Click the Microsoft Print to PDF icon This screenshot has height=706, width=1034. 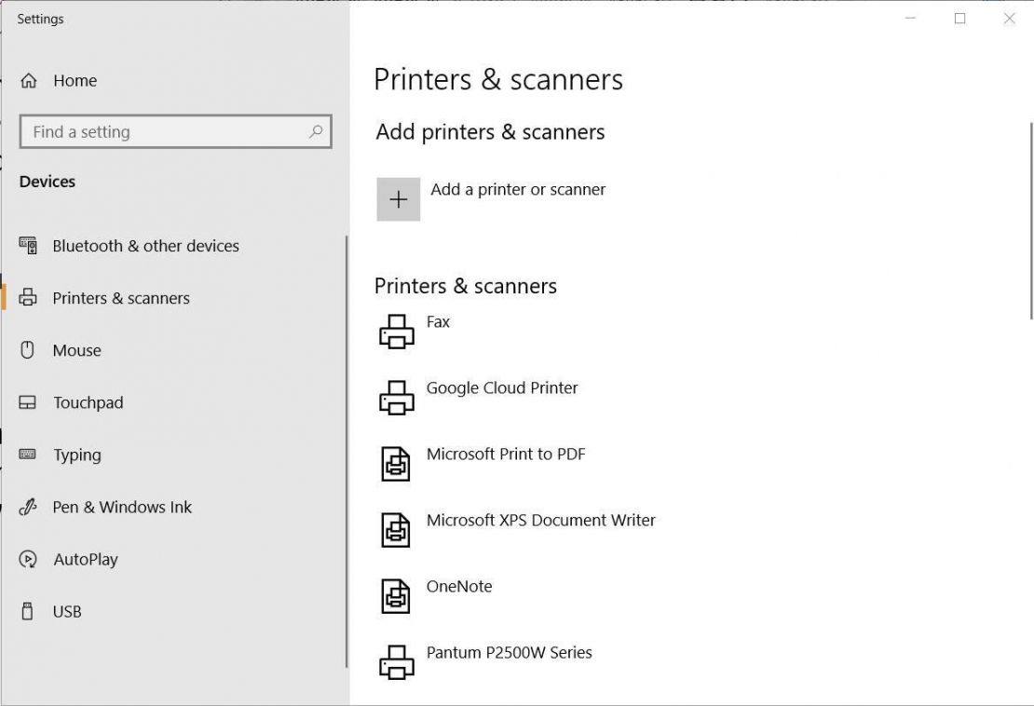click(397, 464)
